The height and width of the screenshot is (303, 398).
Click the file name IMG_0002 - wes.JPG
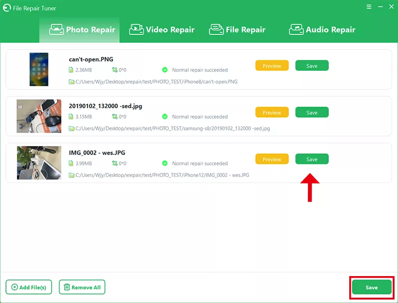(97, 153)
